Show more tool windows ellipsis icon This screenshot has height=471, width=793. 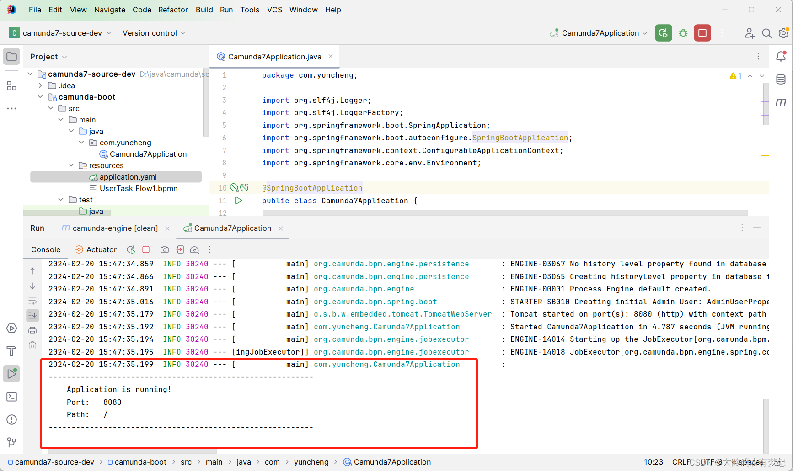click(x=12, y=109)
